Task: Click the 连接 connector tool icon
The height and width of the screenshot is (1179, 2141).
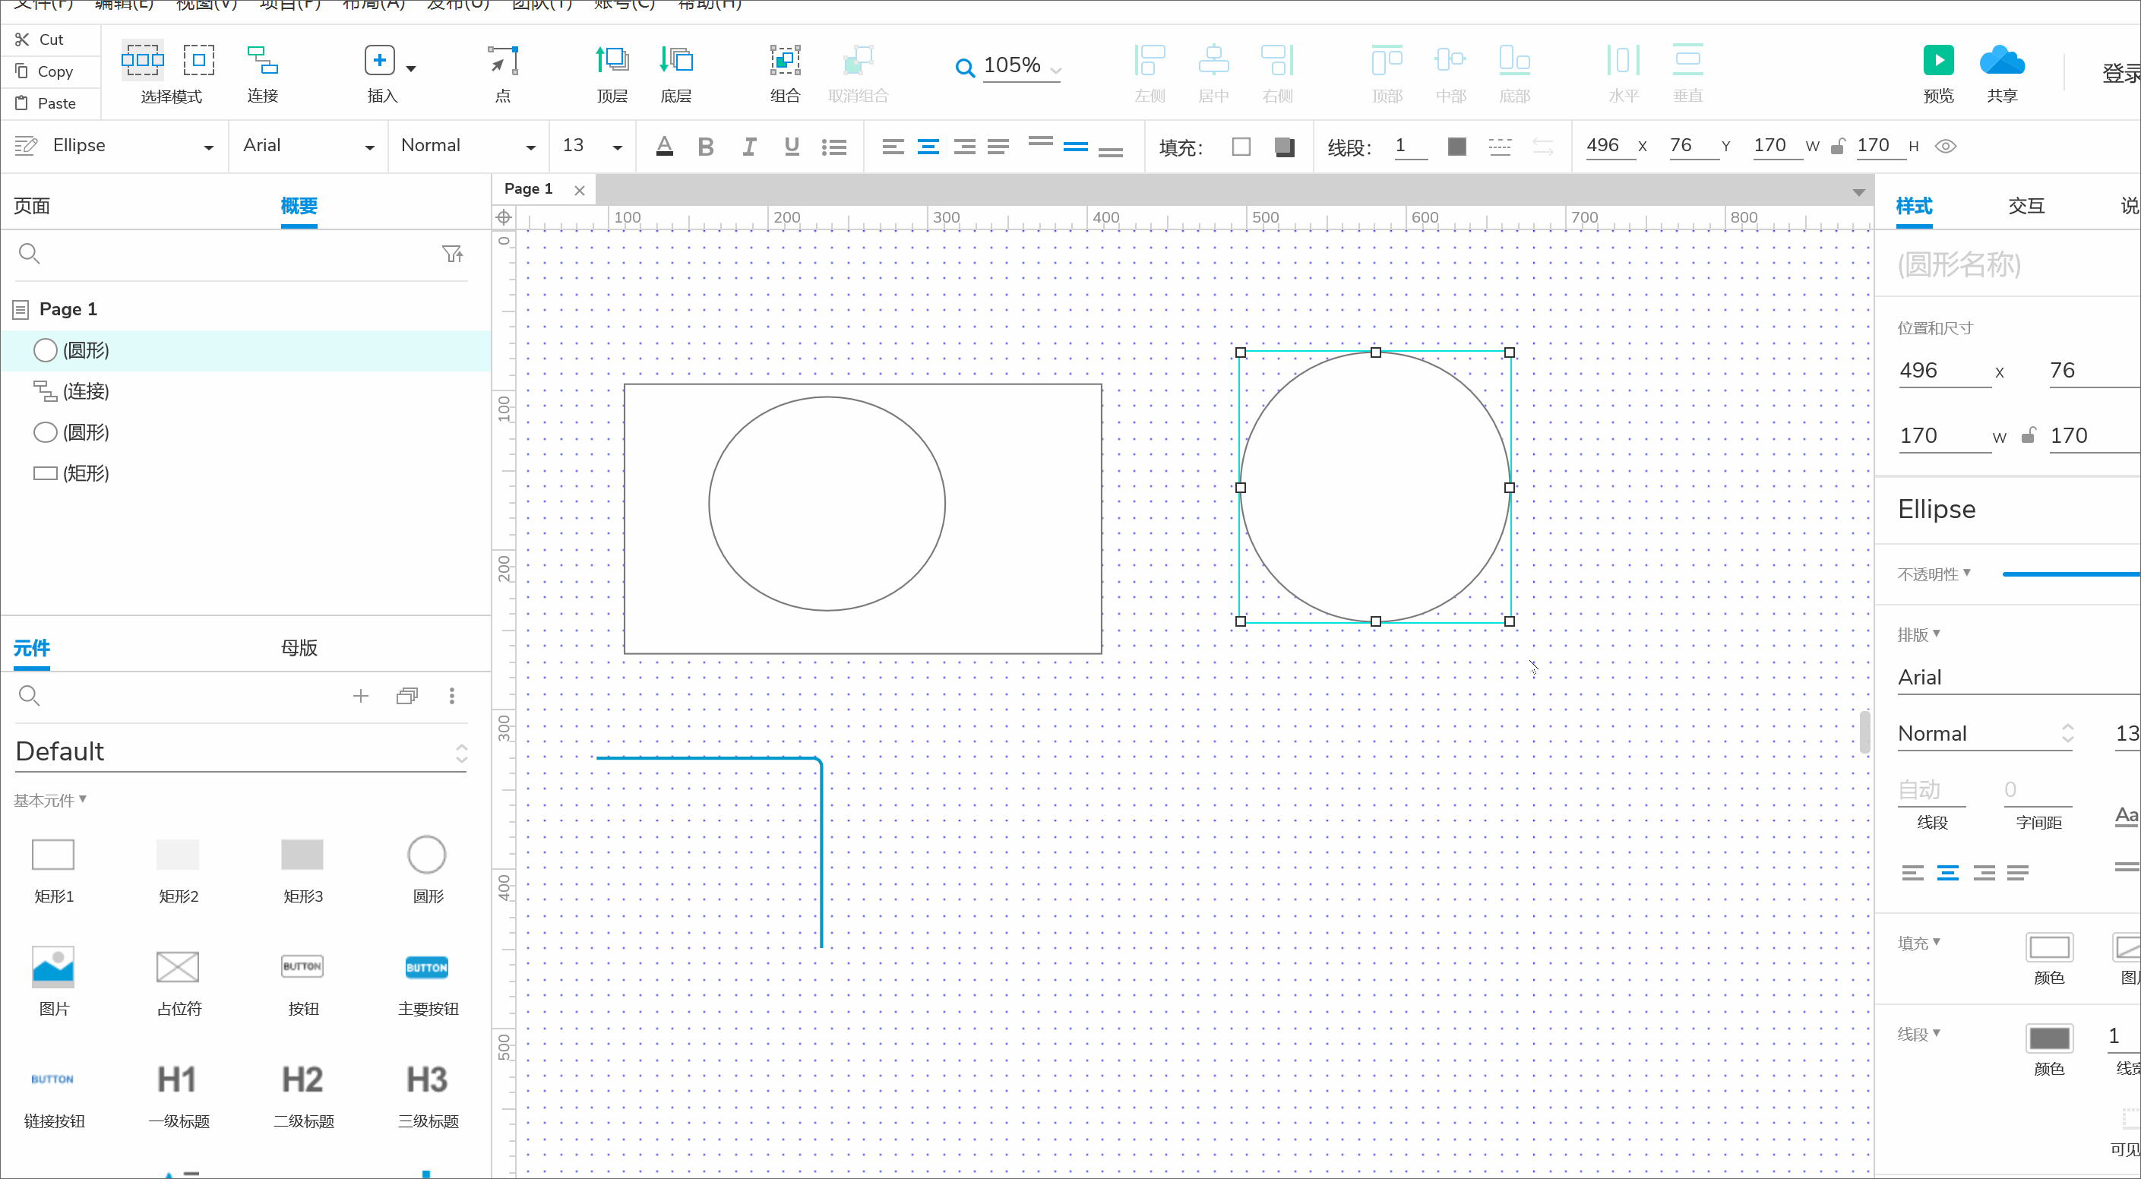Action: pyautogui.click(x=262, y=62)
